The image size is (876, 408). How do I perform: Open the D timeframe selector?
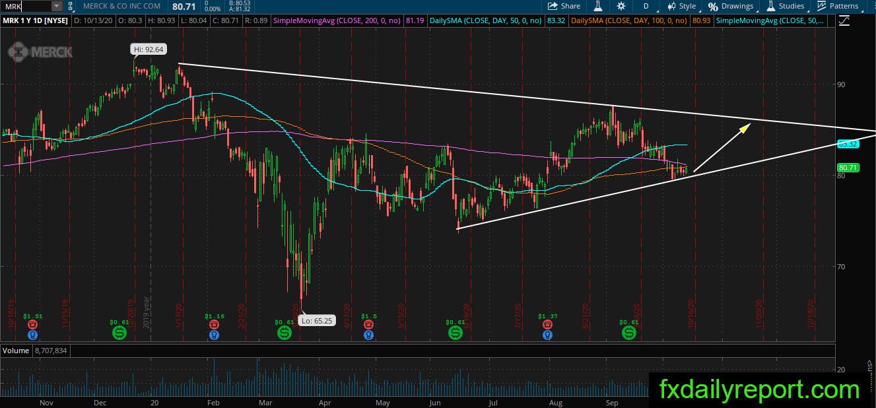(646, 6)
